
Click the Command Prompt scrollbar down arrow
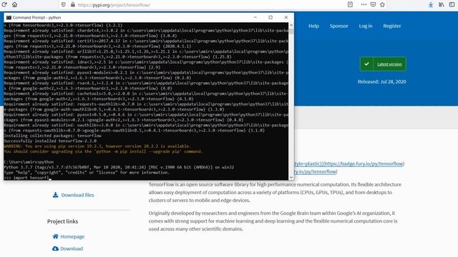coord(291,177)
